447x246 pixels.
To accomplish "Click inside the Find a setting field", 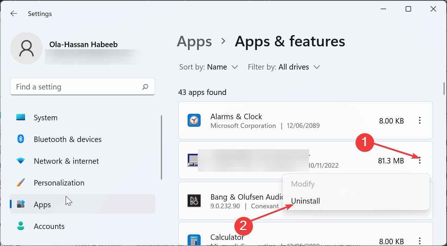I will click(65, 87).
